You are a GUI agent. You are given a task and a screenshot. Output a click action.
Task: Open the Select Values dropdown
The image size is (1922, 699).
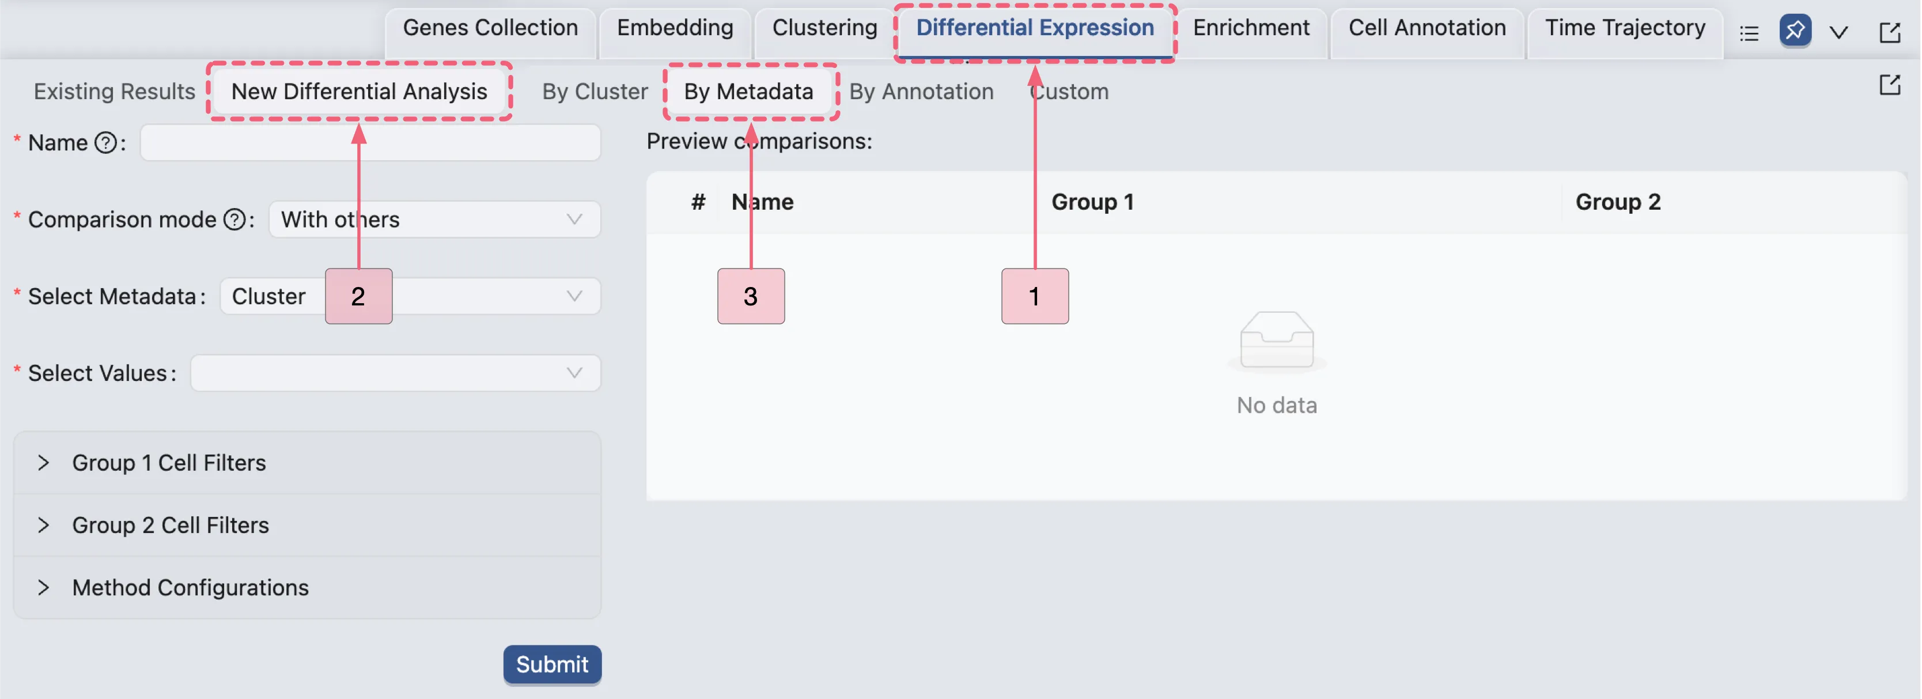tap(395, 373)
